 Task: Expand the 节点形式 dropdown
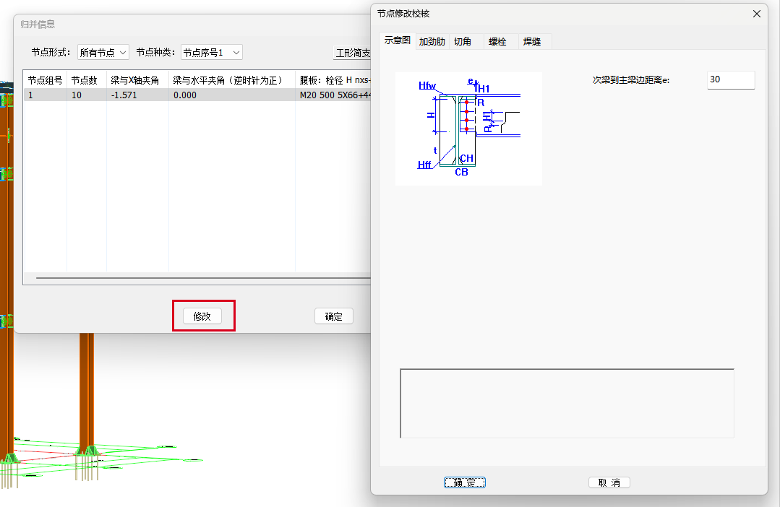coord(102,52)
